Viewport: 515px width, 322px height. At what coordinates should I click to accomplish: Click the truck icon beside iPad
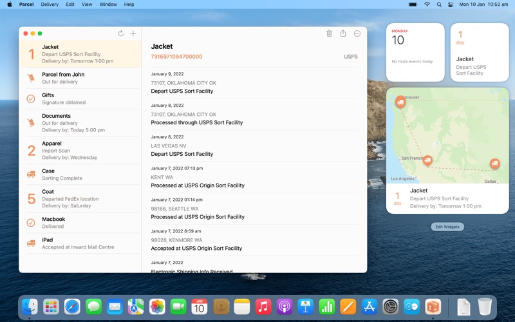click(31, 243)
